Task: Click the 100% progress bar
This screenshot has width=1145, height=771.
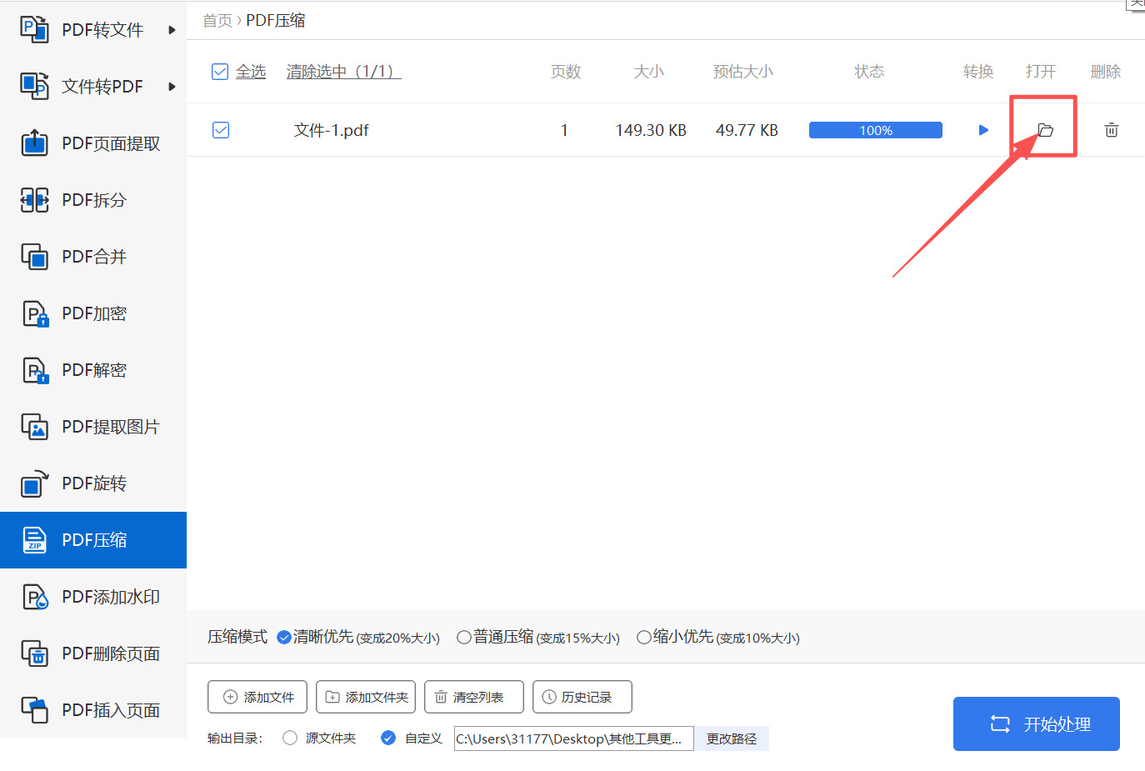Action: 875,130
